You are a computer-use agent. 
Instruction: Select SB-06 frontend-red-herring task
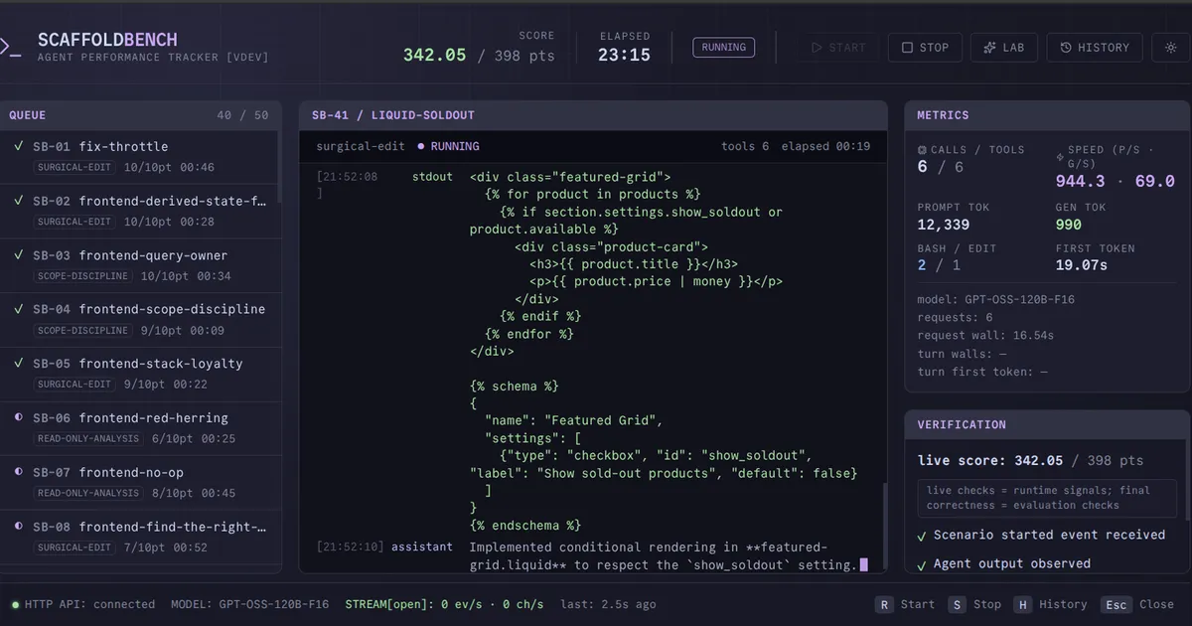coord(140,428)
